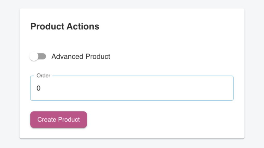This screenshot has width=264, height=148.
Task: Click the white knob of the Advanced Product switch
Action: (x=34, y=57)
